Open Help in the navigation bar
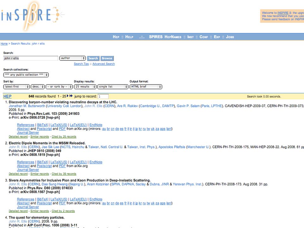This screenshot has width=304, height=228. pyautogui.click(x=129, y=37)
